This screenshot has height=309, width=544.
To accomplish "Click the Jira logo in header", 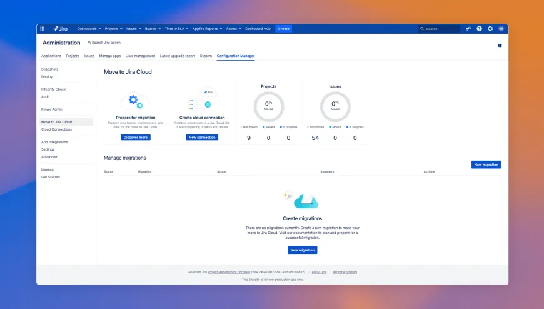I will [61, 29].
